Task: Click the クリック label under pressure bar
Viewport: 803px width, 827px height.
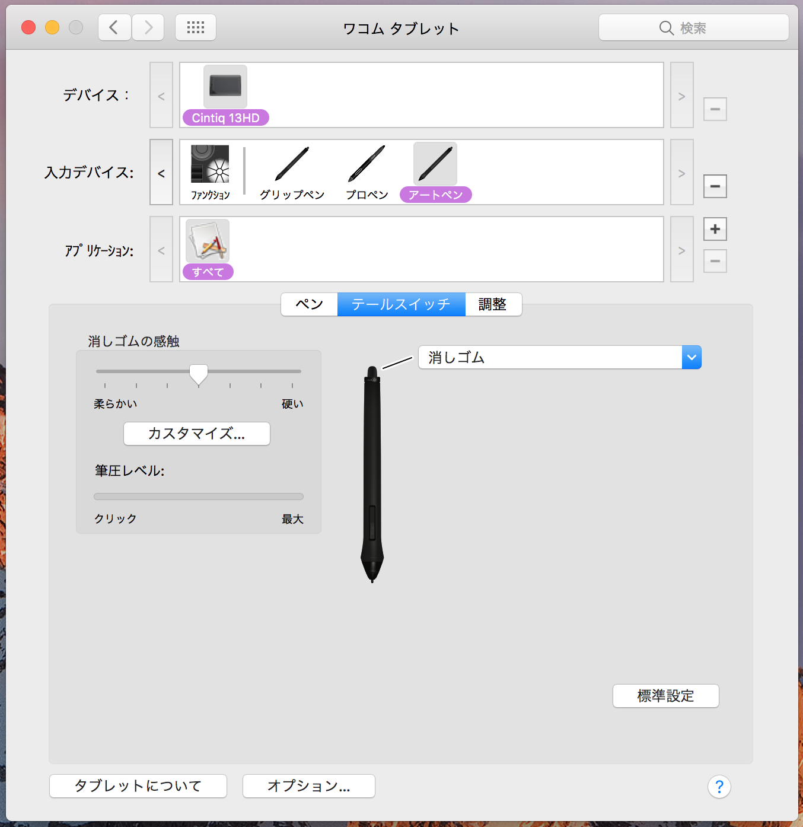Action: [x=116, y=519]
